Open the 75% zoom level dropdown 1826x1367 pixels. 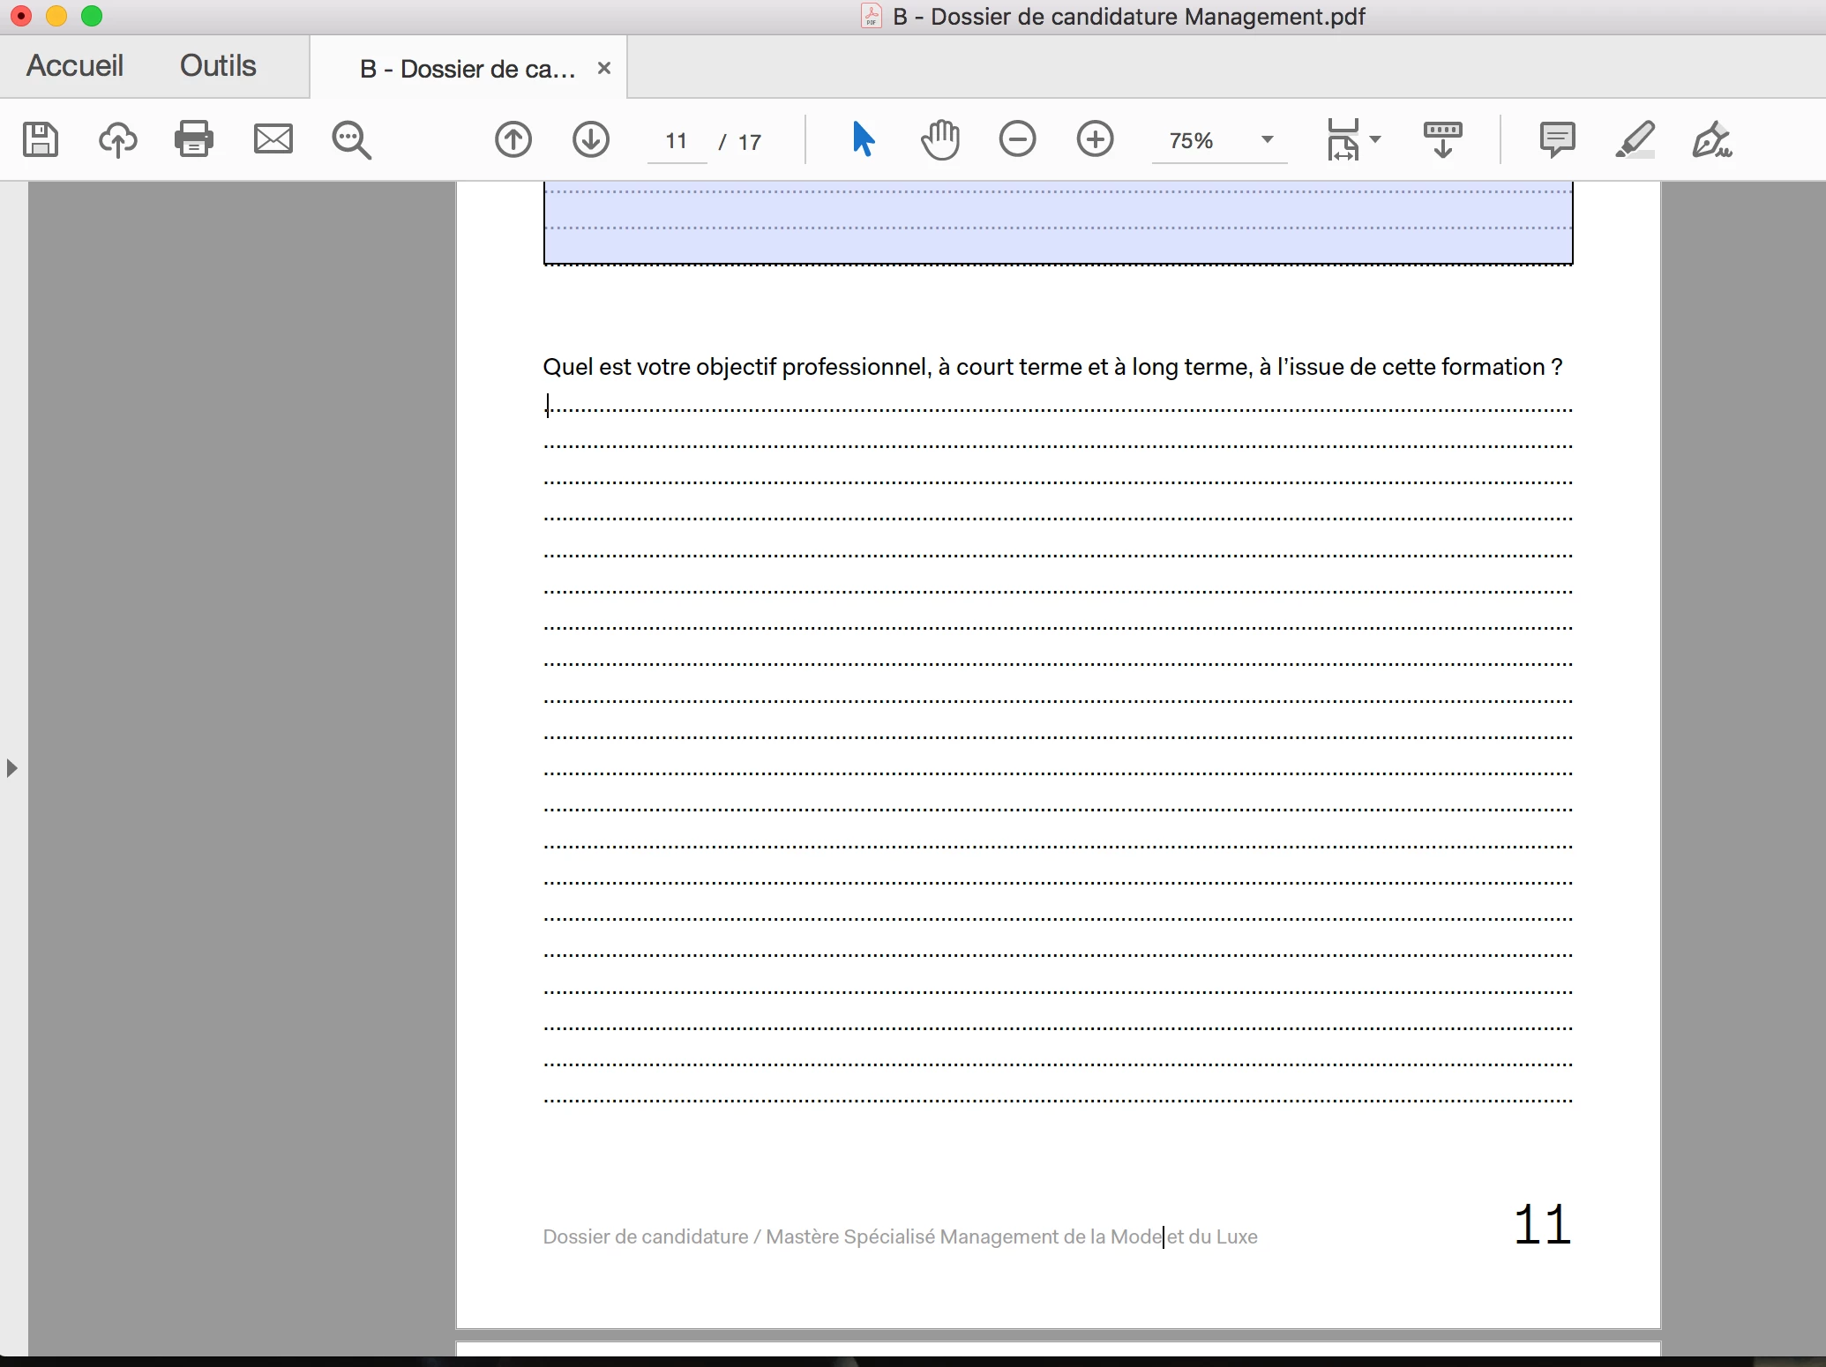tap(1267, 139)
